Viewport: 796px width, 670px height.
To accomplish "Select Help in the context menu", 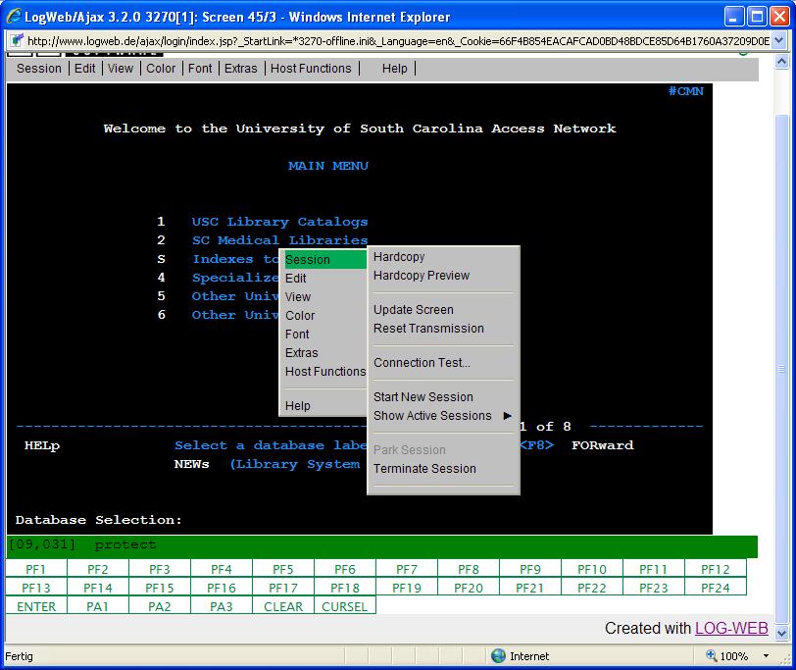I will point(323,406).
